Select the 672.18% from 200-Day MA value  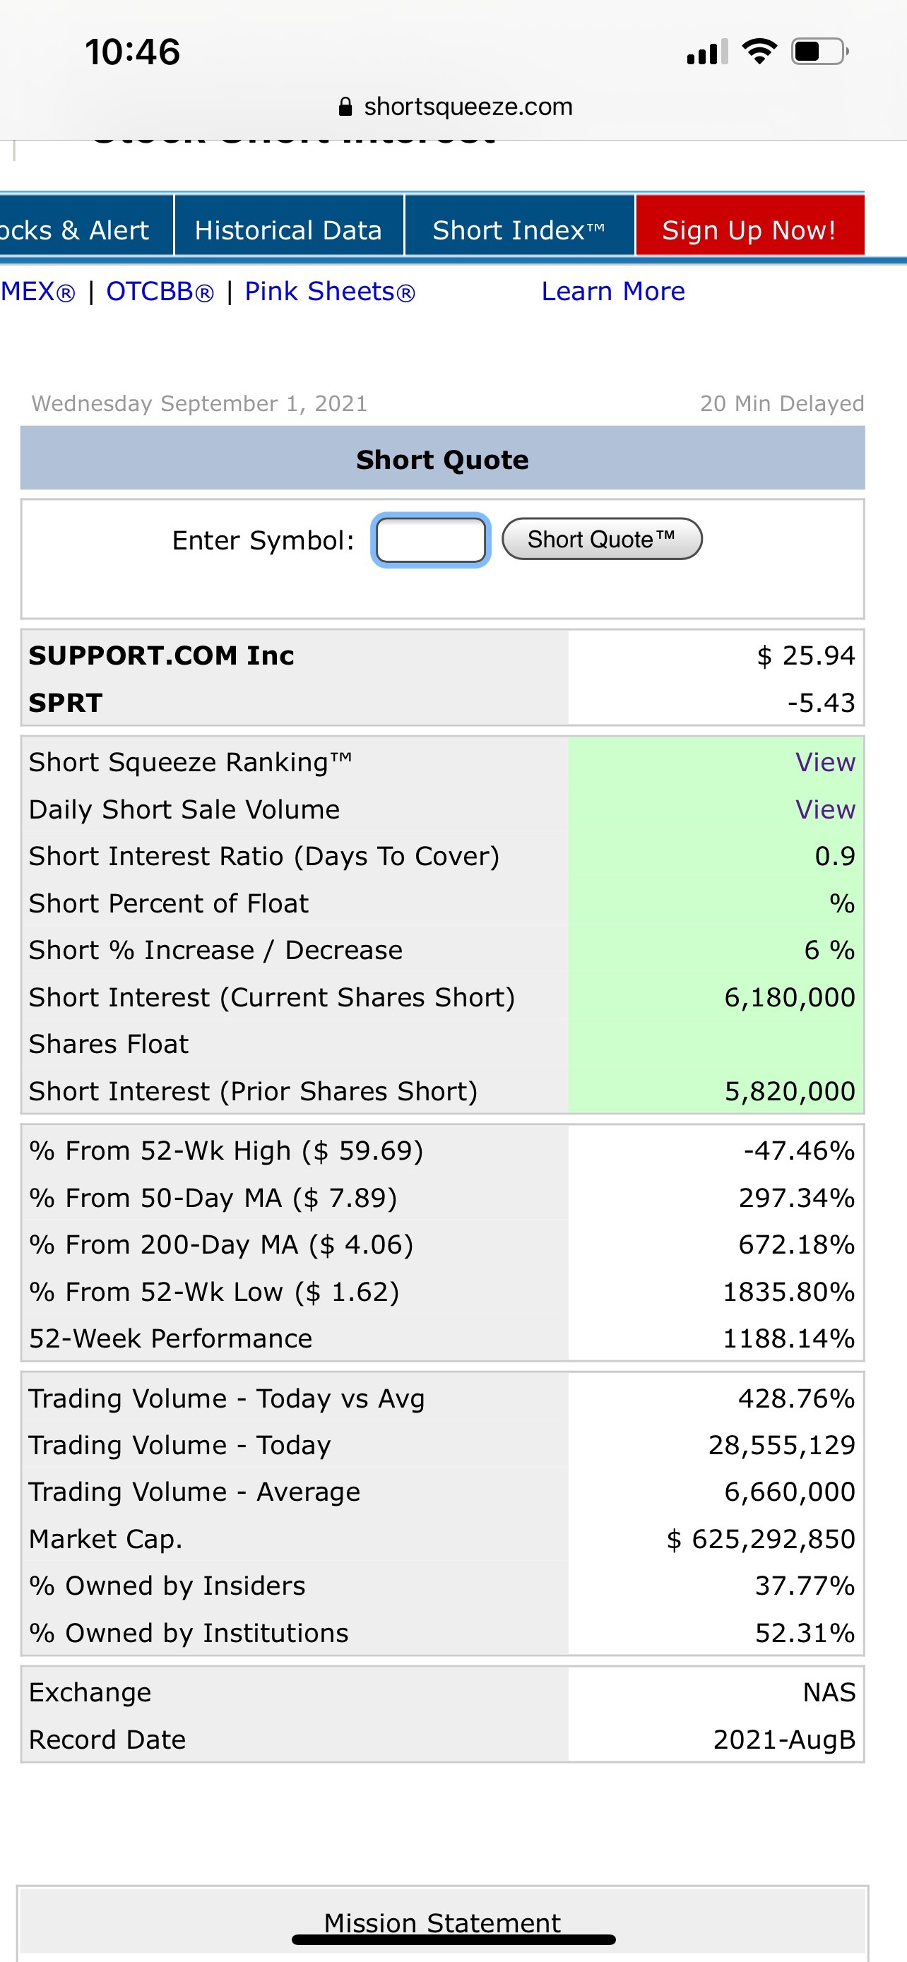[797, 1245]
